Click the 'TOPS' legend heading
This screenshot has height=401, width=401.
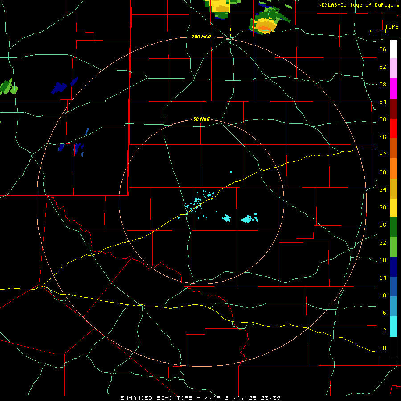[392, 26]
